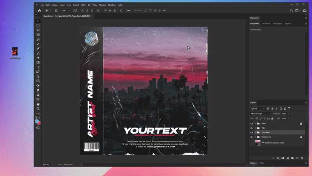Select the Move tool in the toolbox
This screenshot has width=312, height=176.
tap(38, 21)
